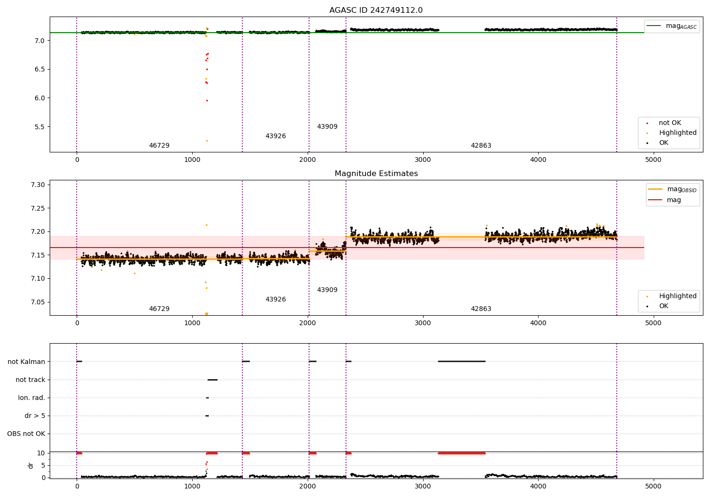Click the 10 tick label on the dr axis
Image resolution: width=710 pixels, height=497 pixels.
(41, 453)
